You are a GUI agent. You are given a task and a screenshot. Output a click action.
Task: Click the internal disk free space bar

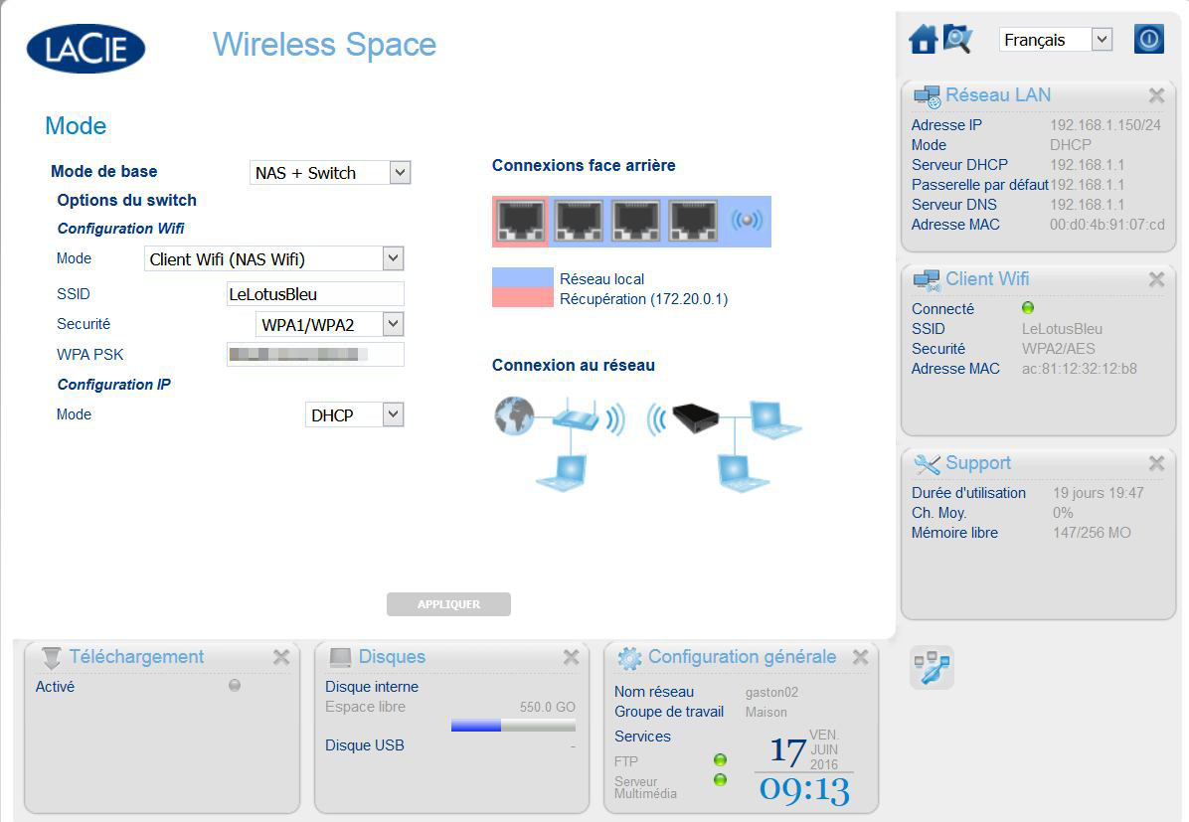[513, 726]
